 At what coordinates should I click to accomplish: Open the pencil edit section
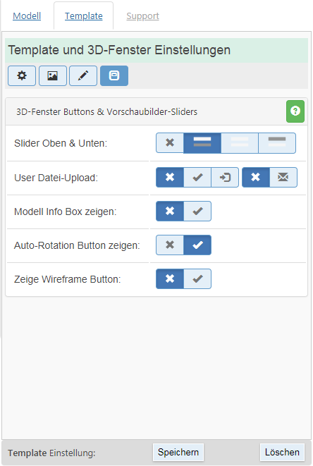(x=83, y=75)
